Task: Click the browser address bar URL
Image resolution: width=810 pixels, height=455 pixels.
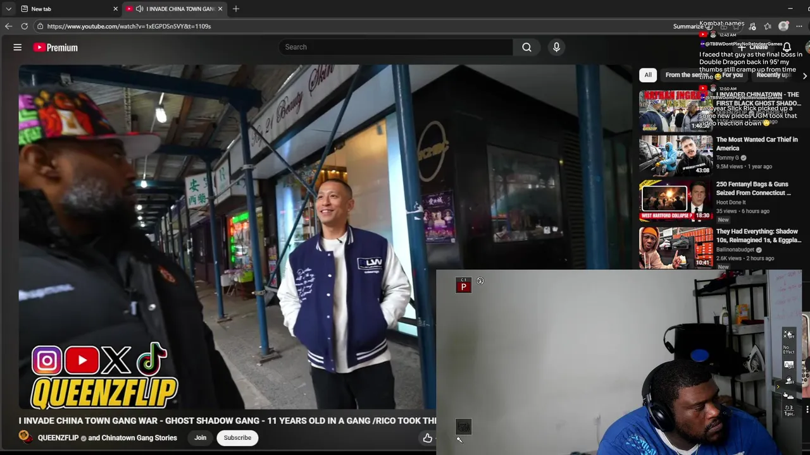Action: [x=128, y=26]
